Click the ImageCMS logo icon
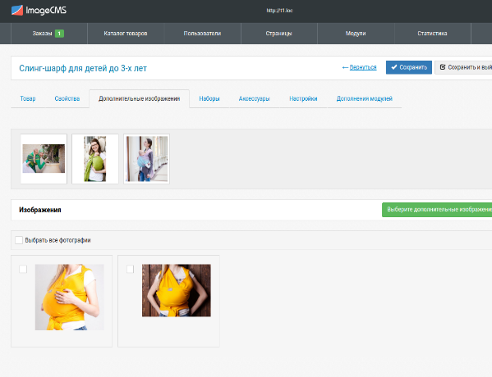Viewport: 492px width, 377px height. tap(17, 11)
